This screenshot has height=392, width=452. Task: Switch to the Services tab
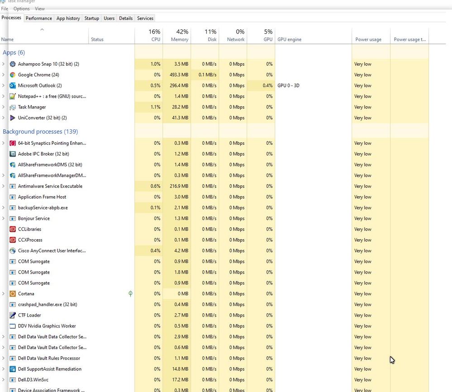pyautogui.click(x=145, y=18)
